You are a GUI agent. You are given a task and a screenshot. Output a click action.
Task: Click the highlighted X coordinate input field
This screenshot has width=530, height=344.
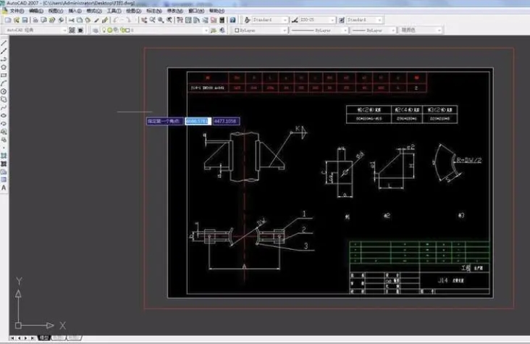tap(197, 121)
